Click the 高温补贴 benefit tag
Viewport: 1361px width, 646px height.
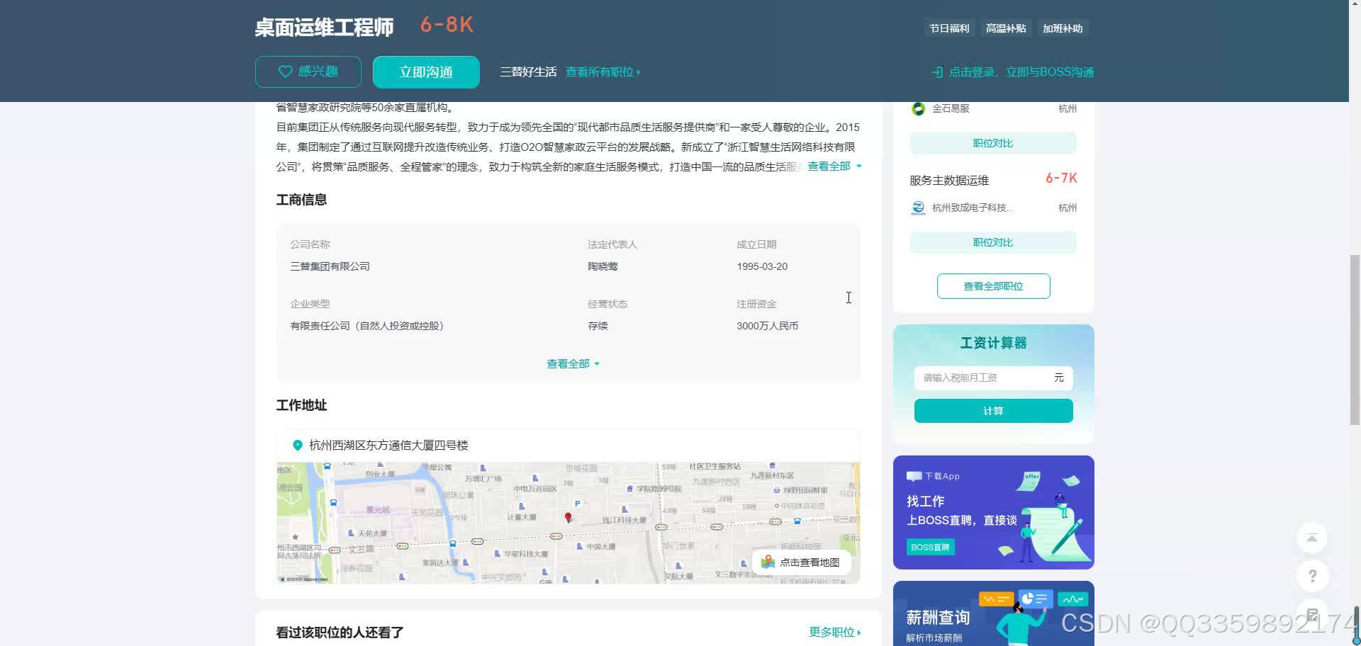[1006, 28]
